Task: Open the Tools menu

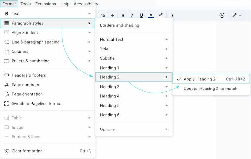Action: tap(26, 4)
